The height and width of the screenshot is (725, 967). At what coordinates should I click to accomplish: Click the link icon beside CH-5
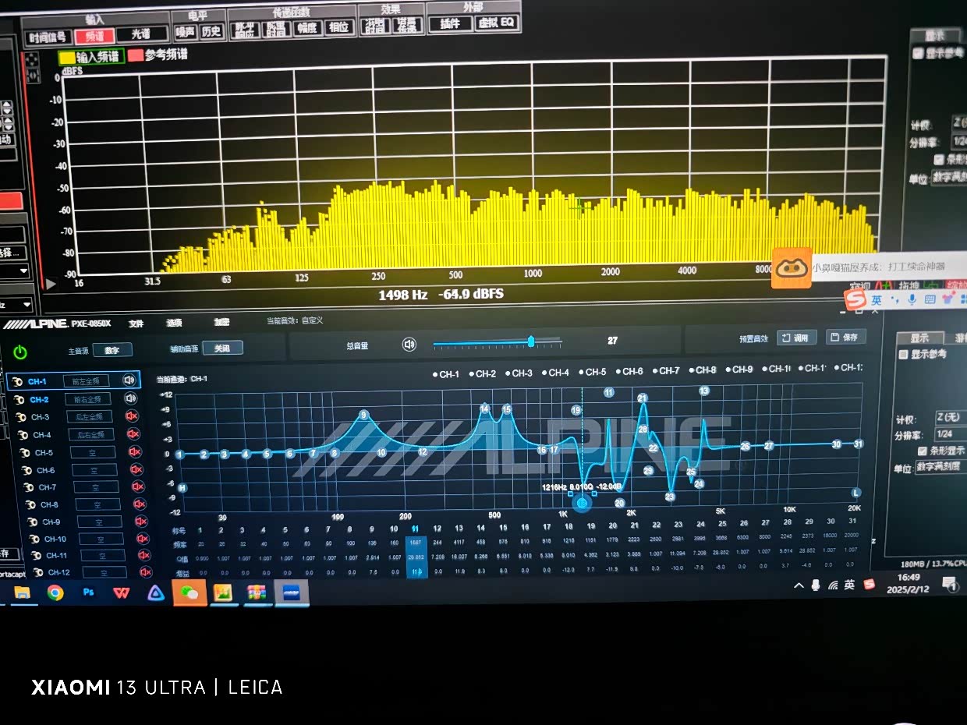pyautogui.click(x=25, y=452)
